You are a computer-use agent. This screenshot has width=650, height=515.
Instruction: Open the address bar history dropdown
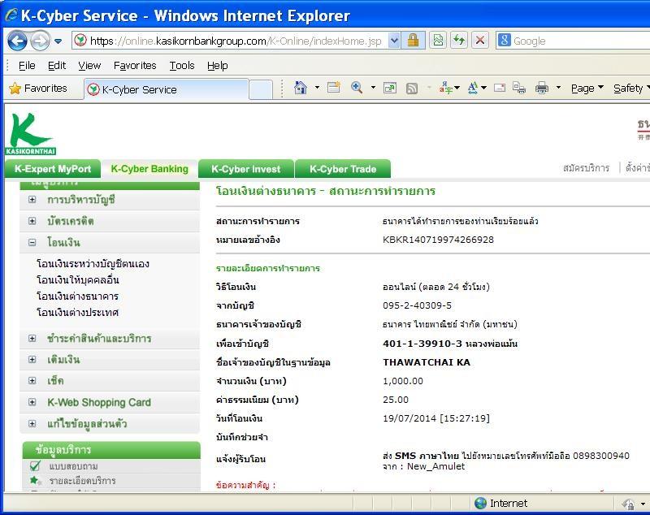pos(394,41)
